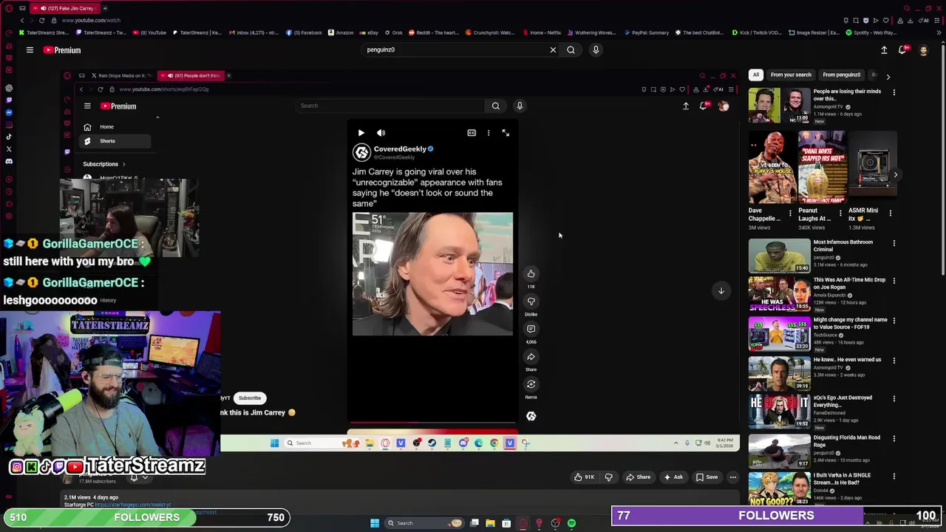The height and width of the screenshot is (532, 946).
Task: Share the embedded short
Action: pos(531,357)
